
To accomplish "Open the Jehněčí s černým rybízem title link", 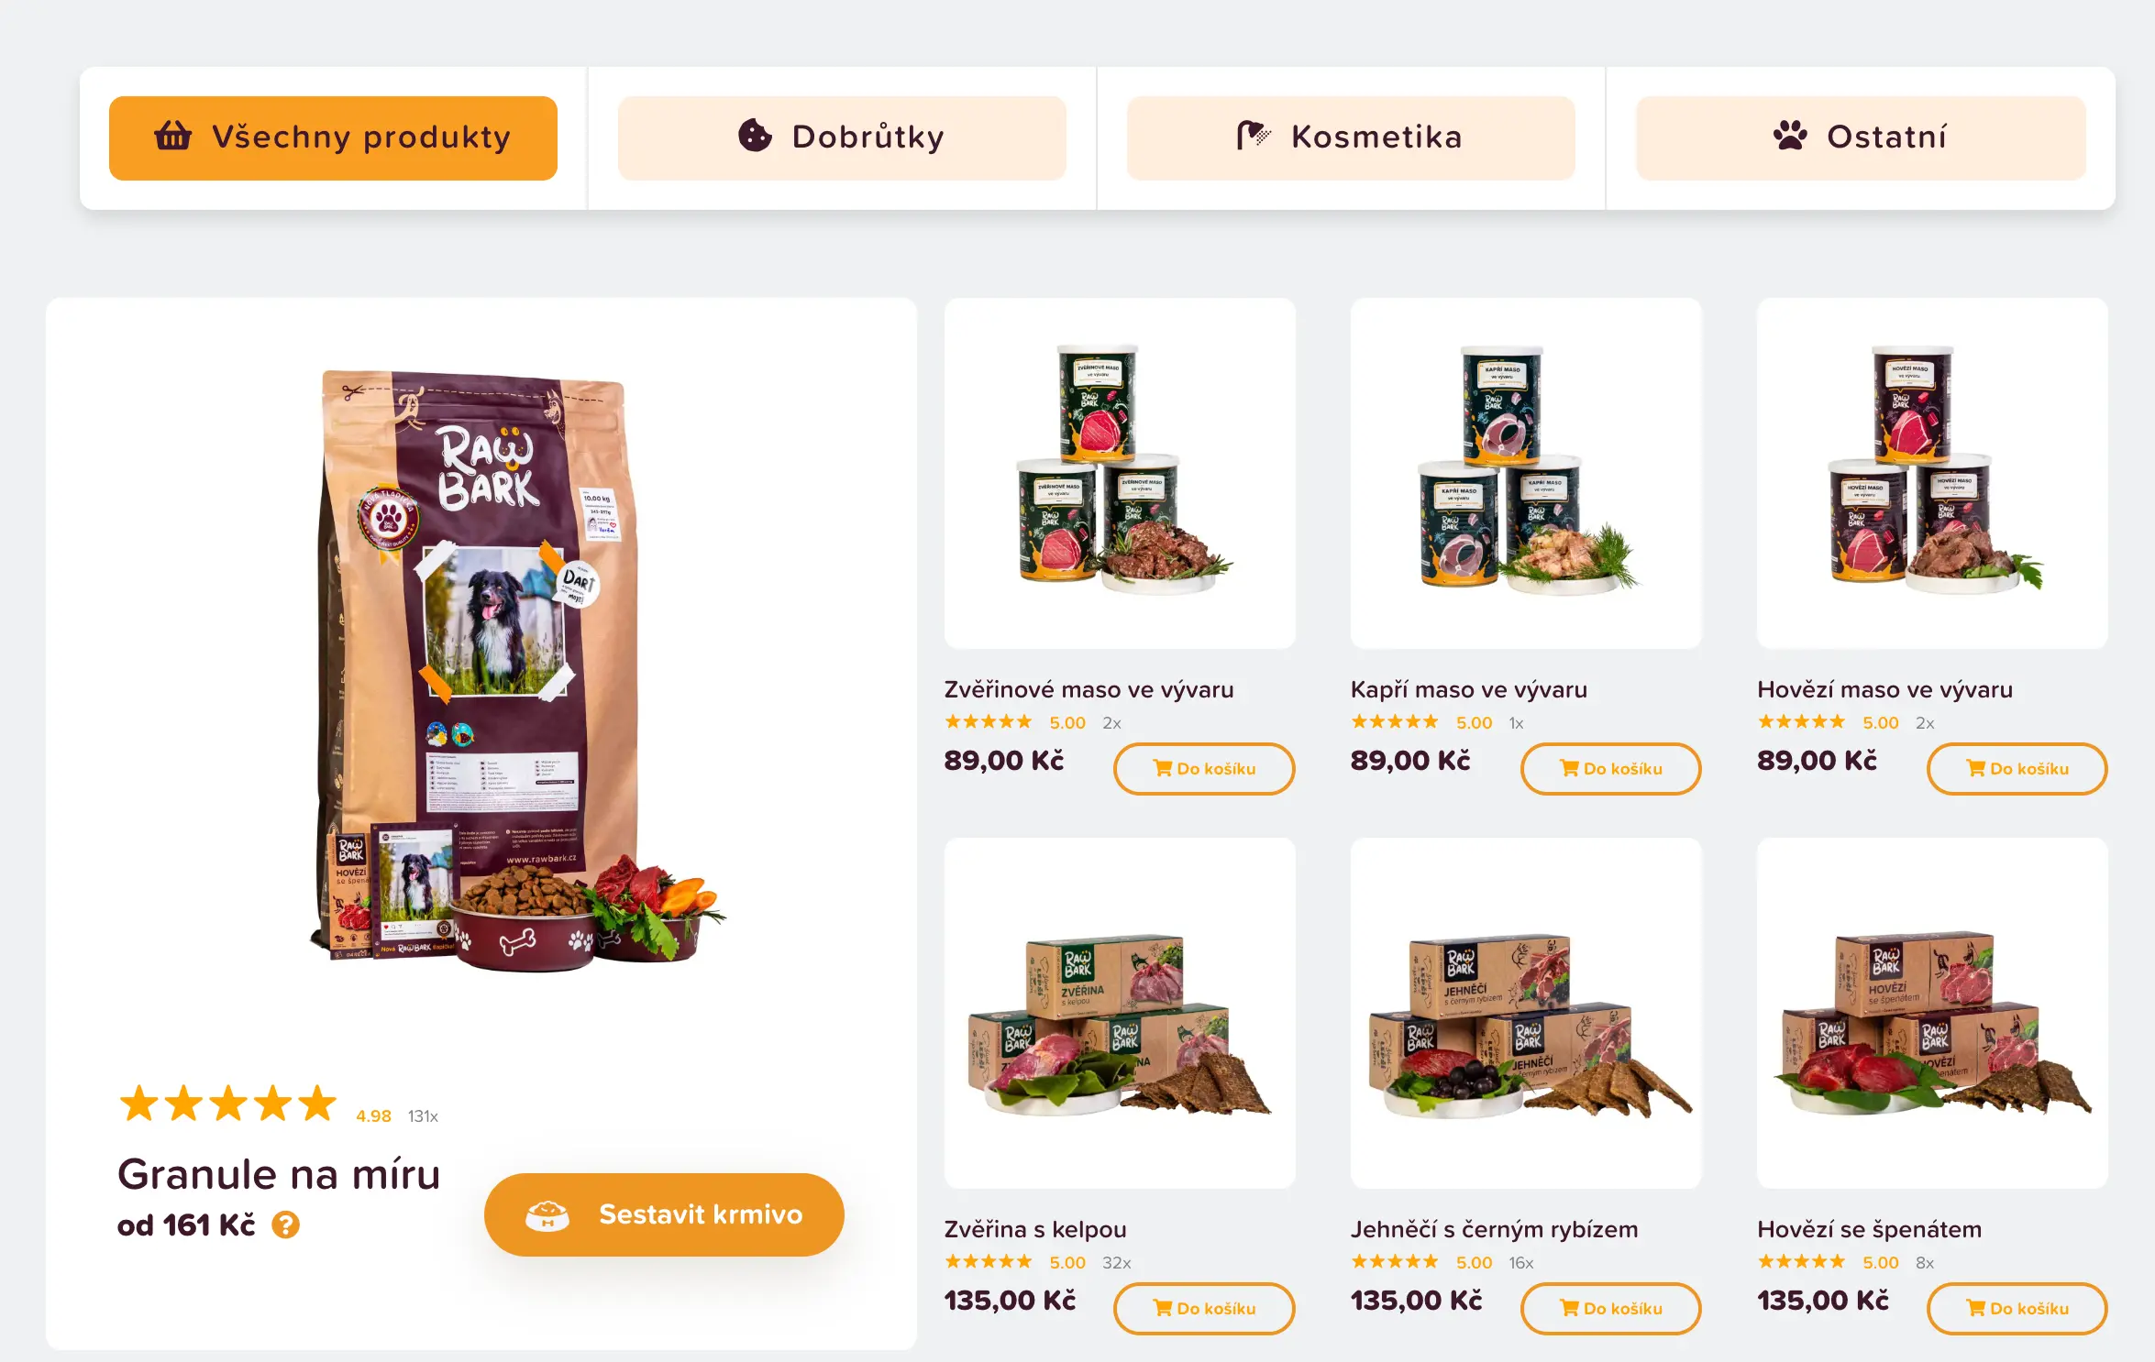I will [x=1494, y=1229].
